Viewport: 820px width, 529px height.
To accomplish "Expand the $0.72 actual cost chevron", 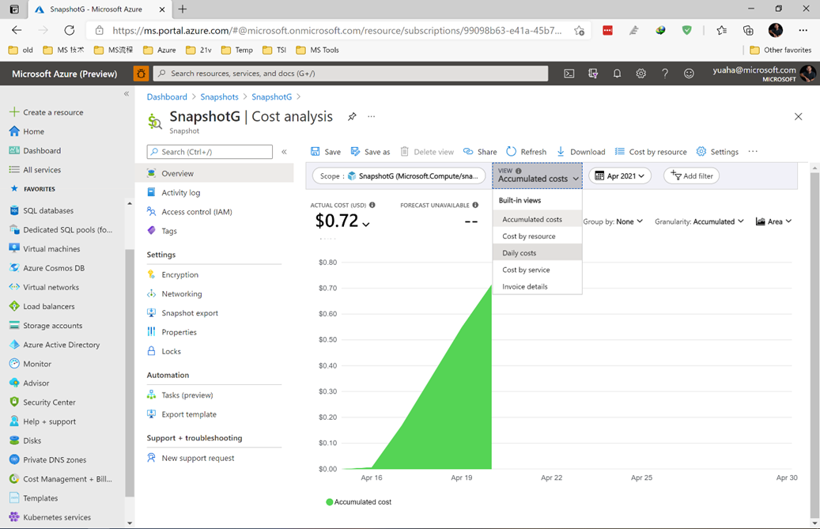I will [366, 225].
